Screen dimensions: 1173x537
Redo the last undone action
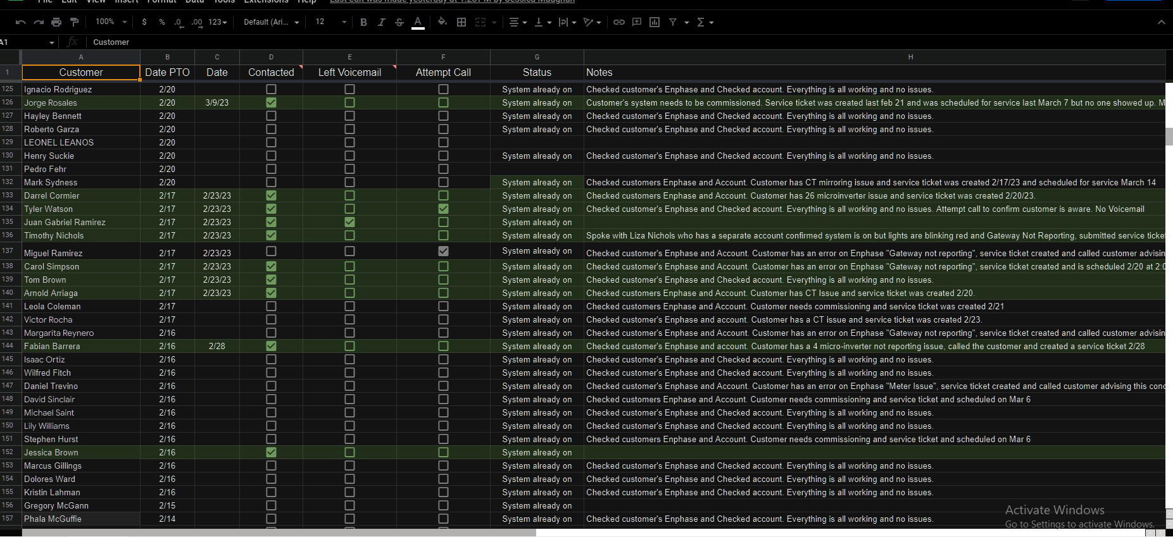pos(39,22)
